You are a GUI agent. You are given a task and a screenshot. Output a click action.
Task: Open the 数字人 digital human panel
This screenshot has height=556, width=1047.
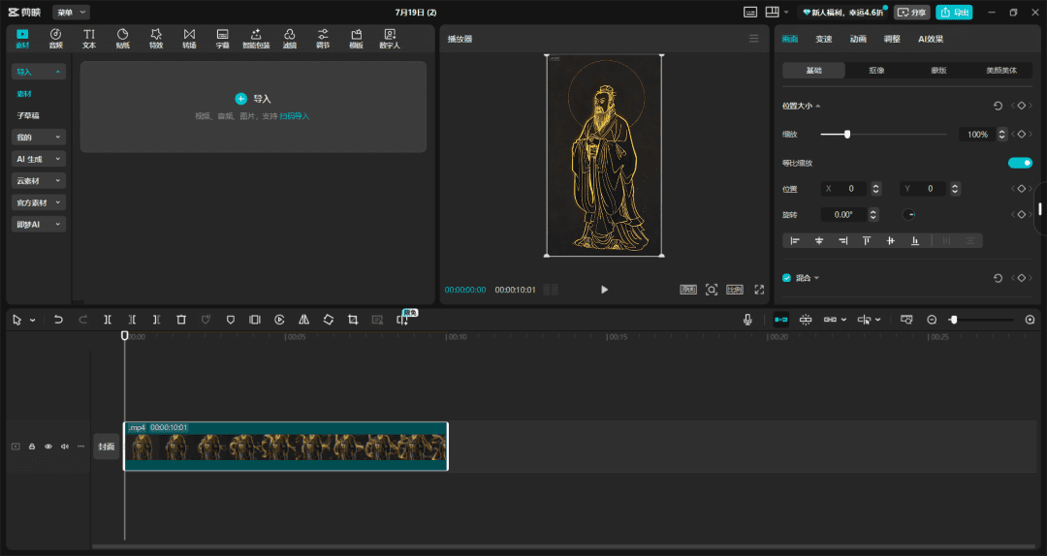[x=390, y=39]
